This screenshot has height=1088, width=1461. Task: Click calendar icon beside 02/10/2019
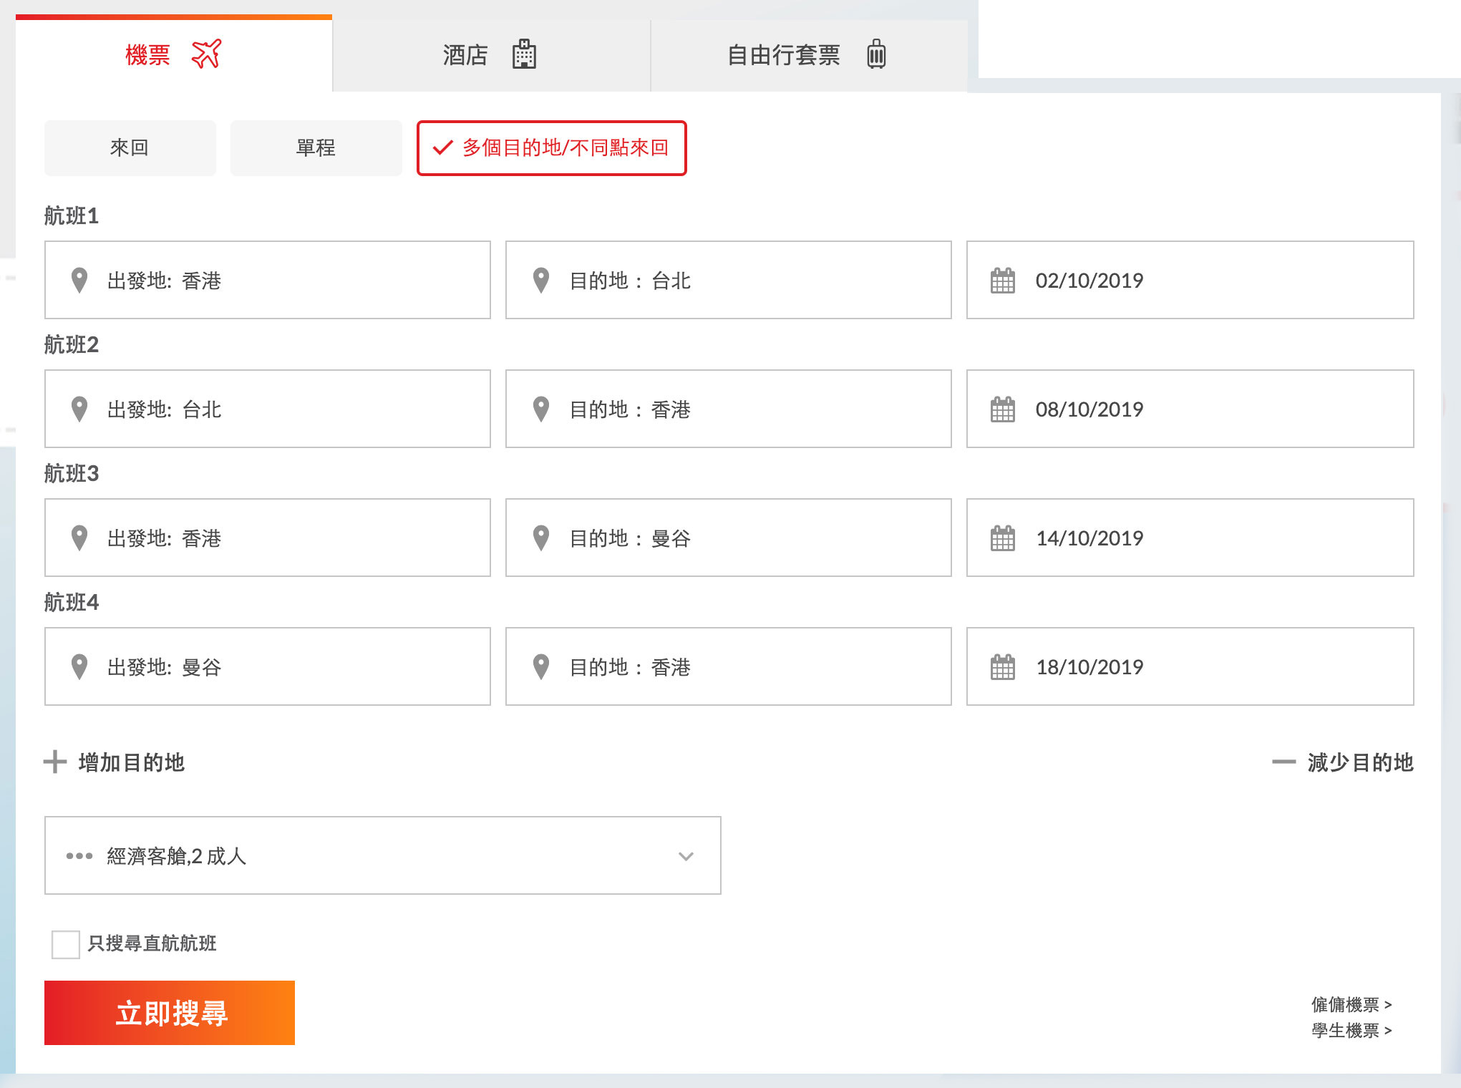point(1002,281)
